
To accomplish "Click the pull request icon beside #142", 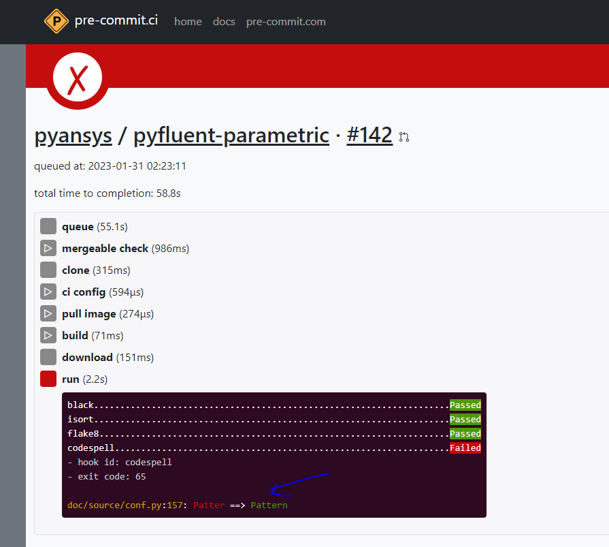I will (404, 137).
